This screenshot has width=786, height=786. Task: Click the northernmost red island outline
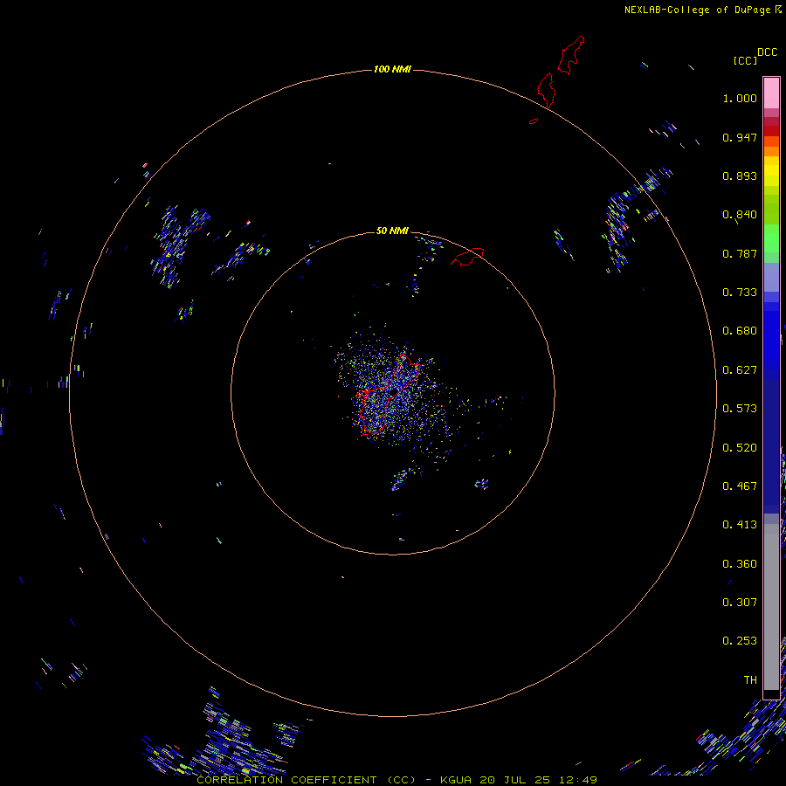coord(571,55)
